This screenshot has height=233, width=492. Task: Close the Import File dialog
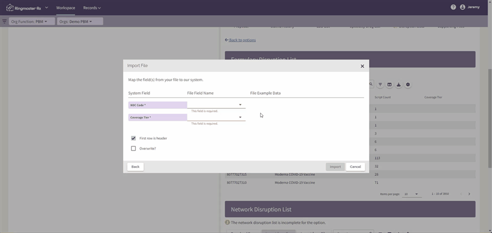point(362,66)
